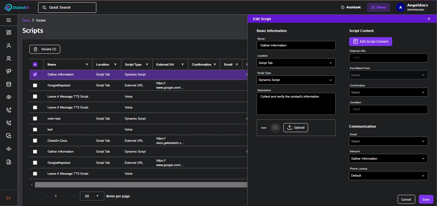Screen dimensions: 437x206
Task: Click the Description text area
Action: 296,104
